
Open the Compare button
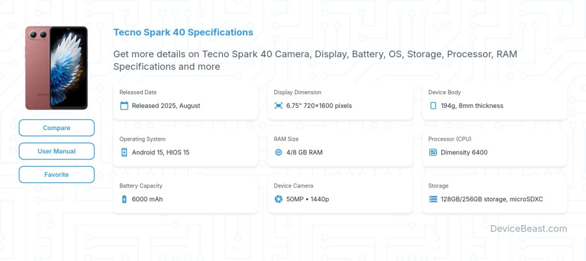[57, 128]
